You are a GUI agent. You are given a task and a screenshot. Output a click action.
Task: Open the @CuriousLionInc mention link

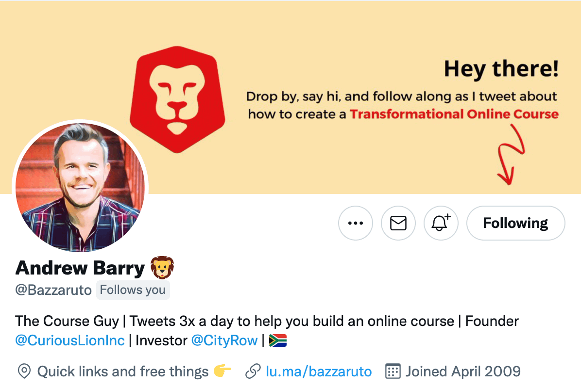pos(70,340)
